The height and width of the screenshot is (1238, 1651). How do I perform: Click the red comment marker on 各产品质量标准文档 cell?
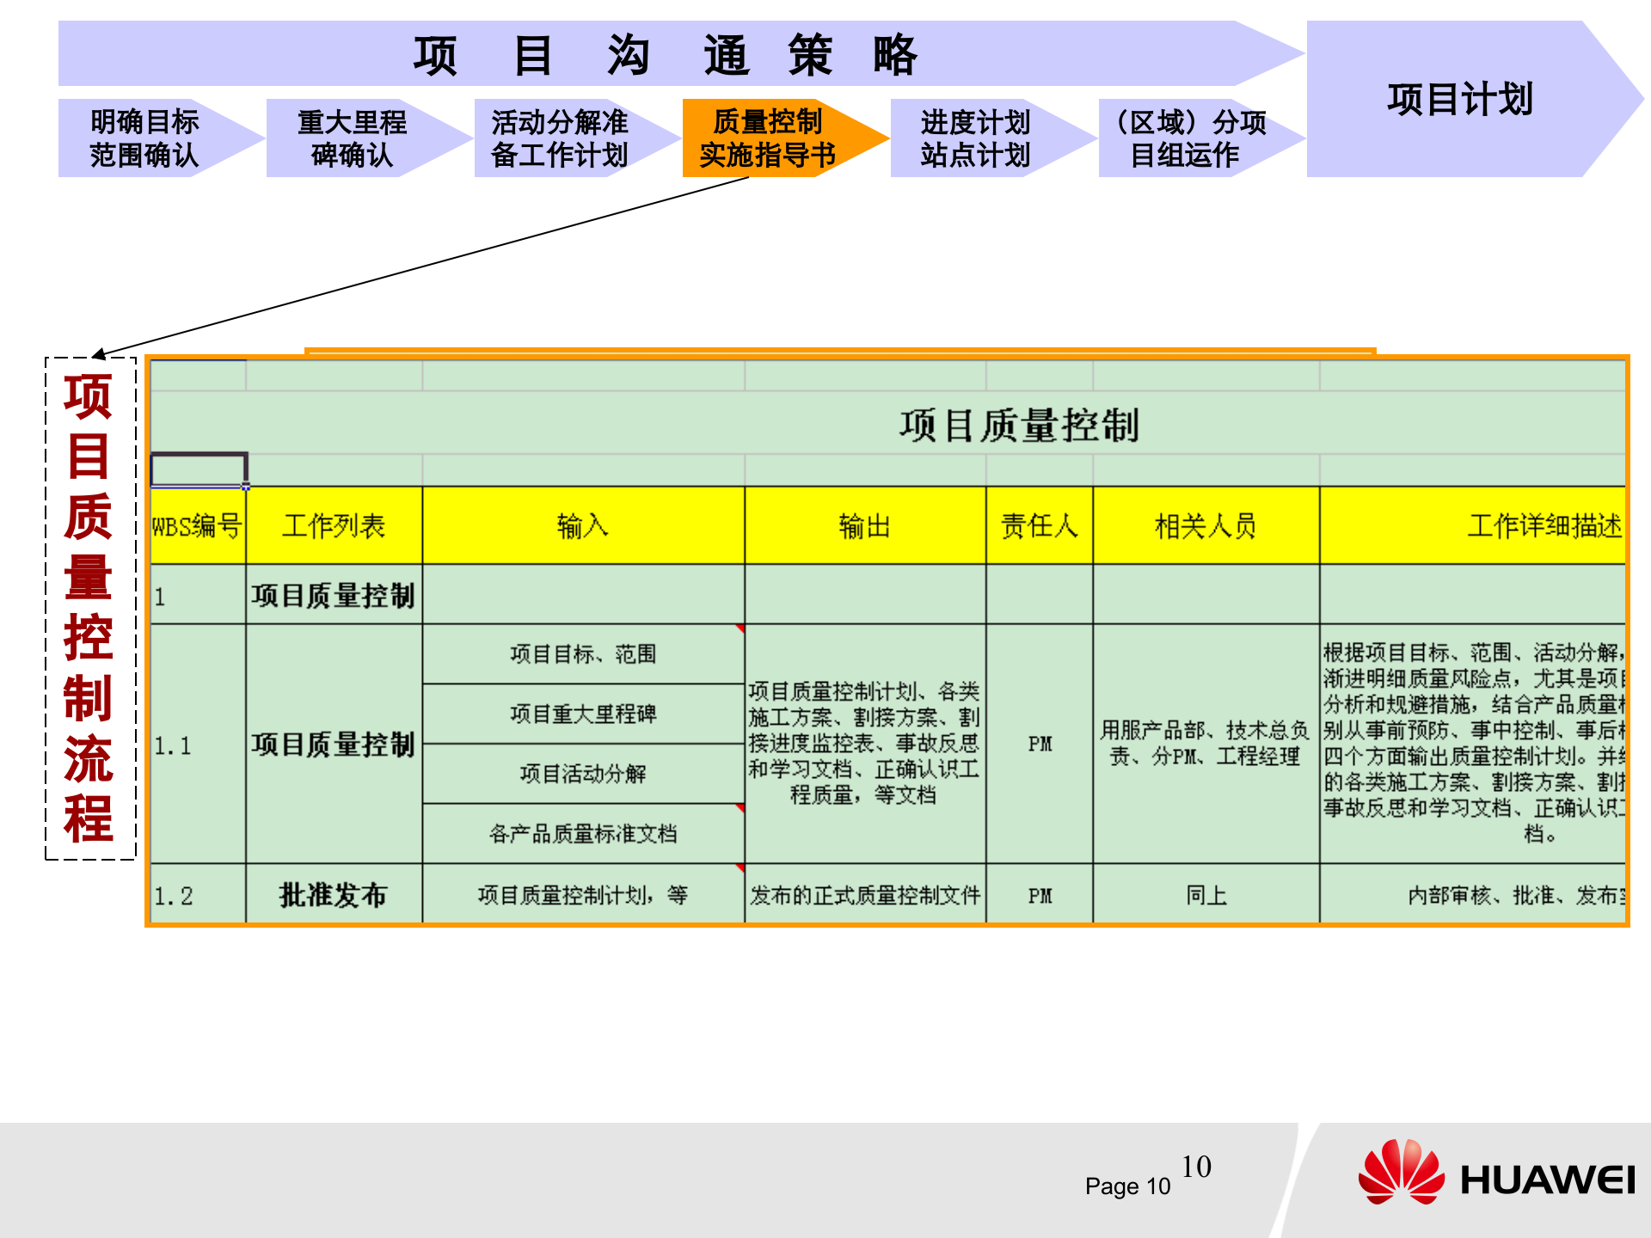click(x=740, y=808)
